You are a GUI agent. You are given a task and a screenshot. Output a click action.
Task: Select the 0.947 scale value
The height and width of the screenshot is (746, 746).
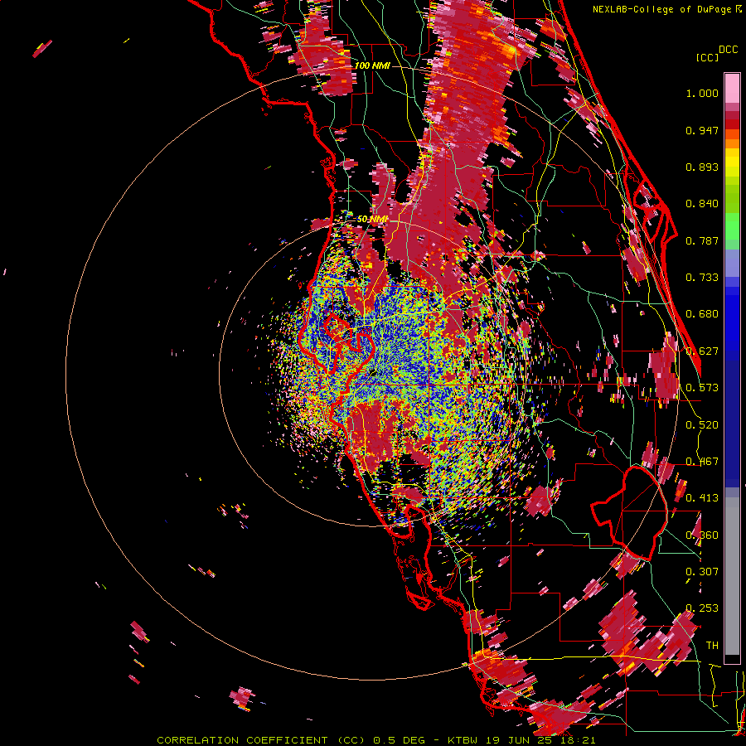pos(702,130)
